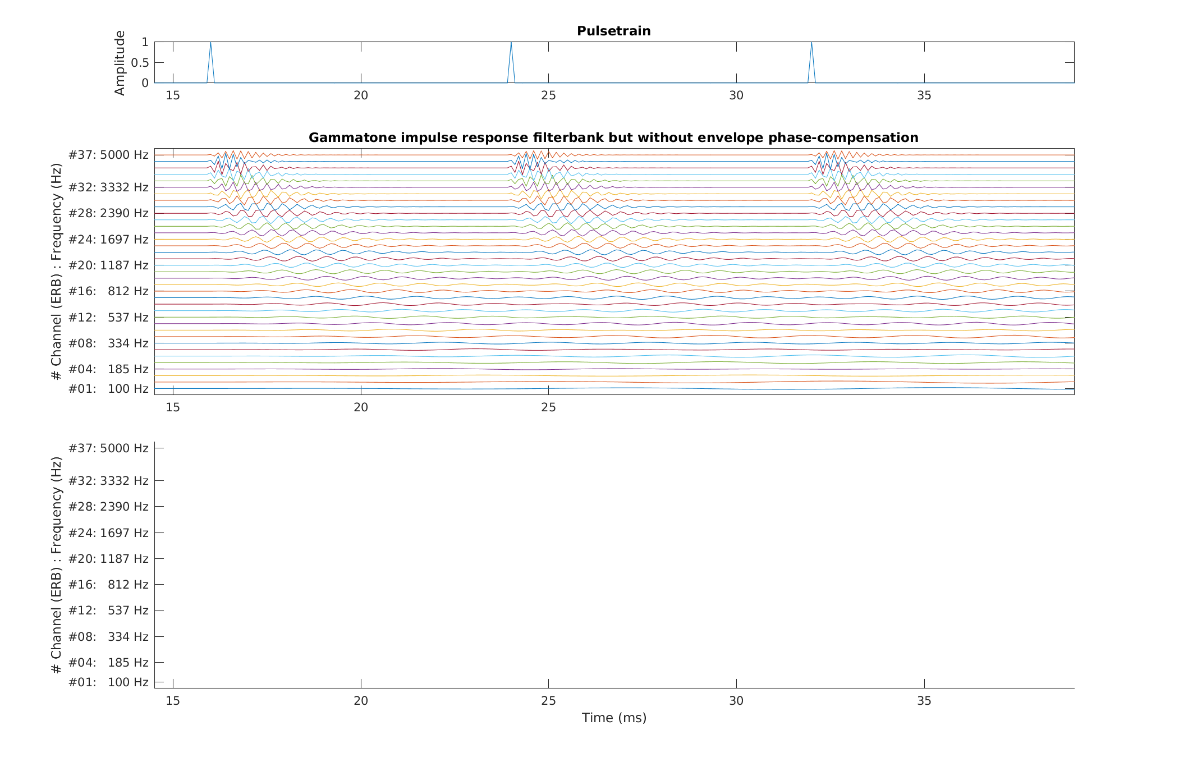Screen dimensions: 1188x762
Task: Click bottom plot's Channel (ERB) Frequency axis label
Action: click(x=56, y=565)
